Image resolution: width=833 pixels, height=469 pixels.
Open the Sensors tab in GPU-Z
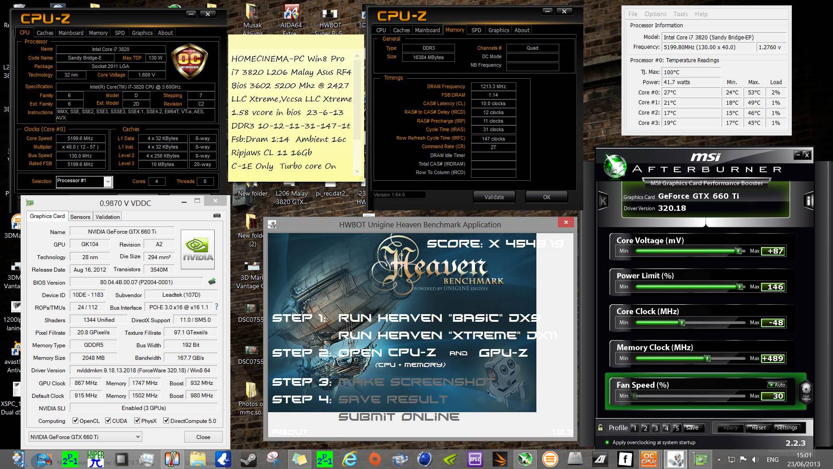[81, 217]
